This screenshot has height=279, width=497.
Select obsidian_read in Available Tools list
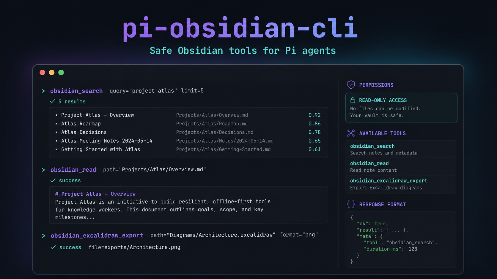(401, 167)
